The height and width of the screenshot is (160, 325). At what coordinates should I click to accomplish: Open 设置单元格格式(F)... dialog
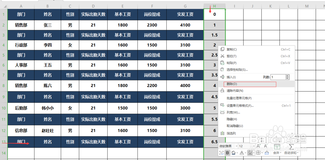pyautogui.click(x=256, y=106)
